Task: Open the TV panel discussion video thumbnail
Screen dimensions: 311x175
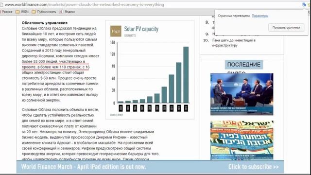Action: click(242, 94)
